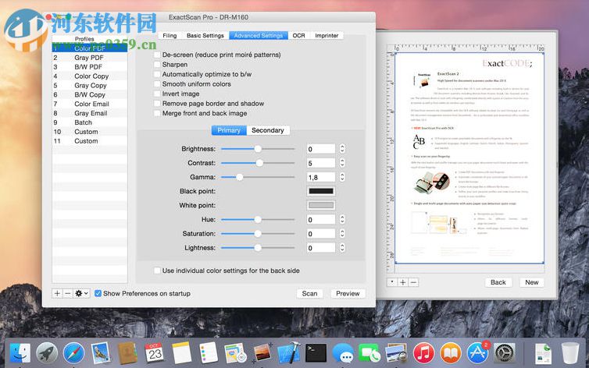
Task: Open Calendar showing 23 in dock
Action: (155, 352)
